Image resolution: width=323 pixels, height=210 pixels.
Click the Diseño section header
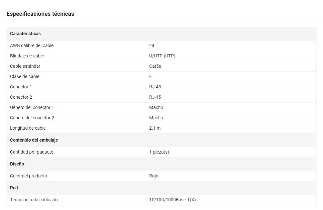(x=17, y=164)
